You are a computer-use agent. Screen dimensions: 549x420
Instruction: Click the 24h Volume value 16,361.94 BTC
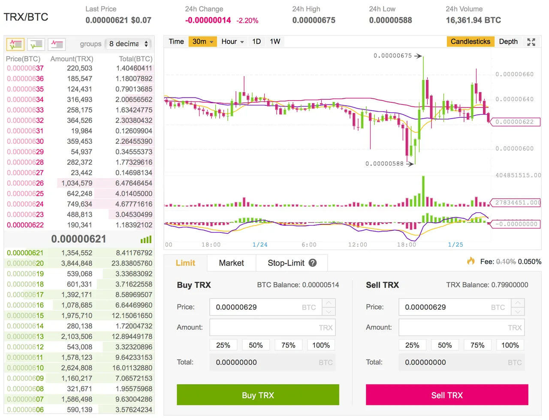(x=473, y=20)
